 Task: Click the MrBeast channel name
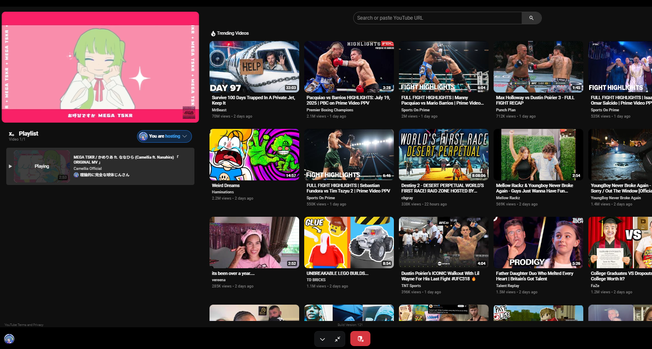[x=219, y=110]
